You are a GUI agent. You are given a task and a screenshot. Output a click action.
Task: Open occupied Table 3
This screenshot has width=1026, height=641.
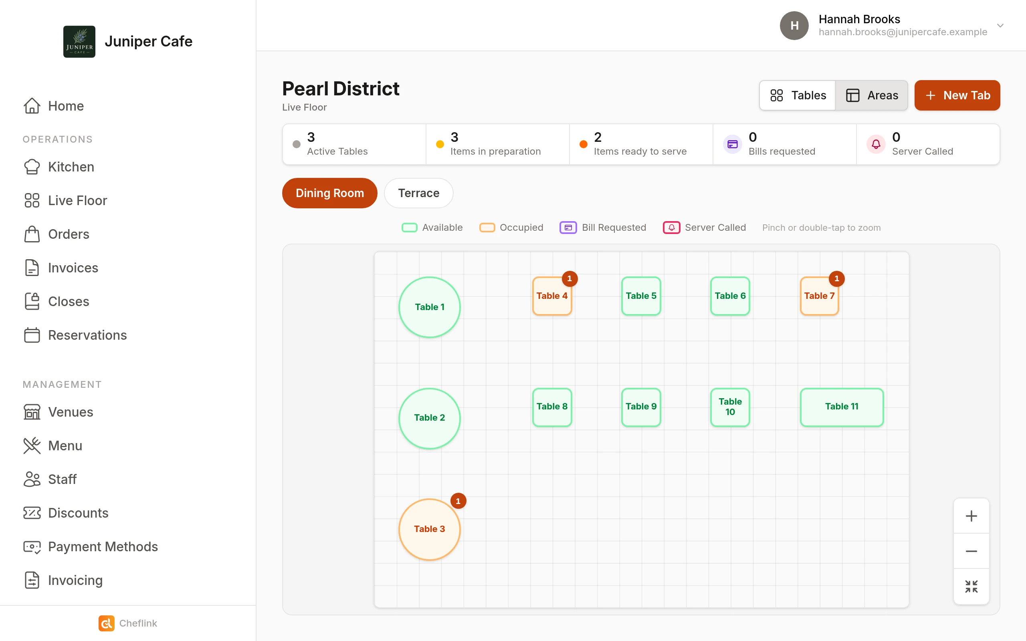[430, 529]
